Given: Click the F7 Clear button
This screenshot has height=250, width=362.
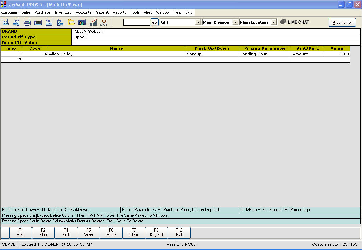Looking at the screenshot, I should (x=134, y=232).
